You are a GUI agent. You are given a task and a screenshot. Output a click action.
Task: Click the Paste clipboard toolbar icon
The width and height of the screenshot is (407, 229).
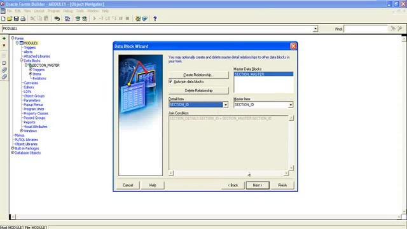coord(46,18)
